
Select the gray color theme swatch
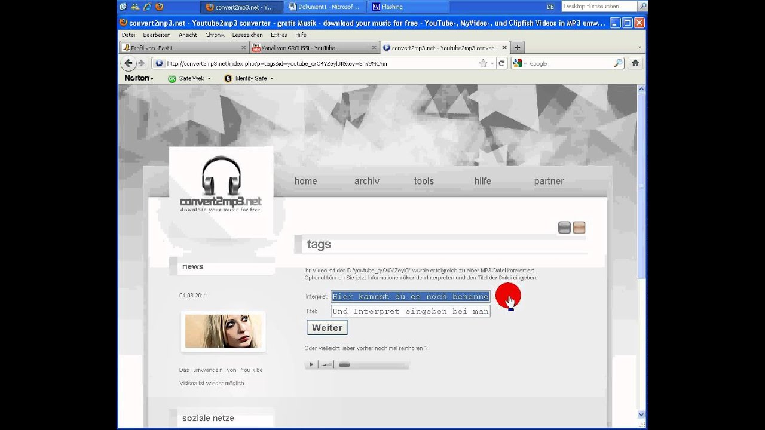(x=564, y=228)
